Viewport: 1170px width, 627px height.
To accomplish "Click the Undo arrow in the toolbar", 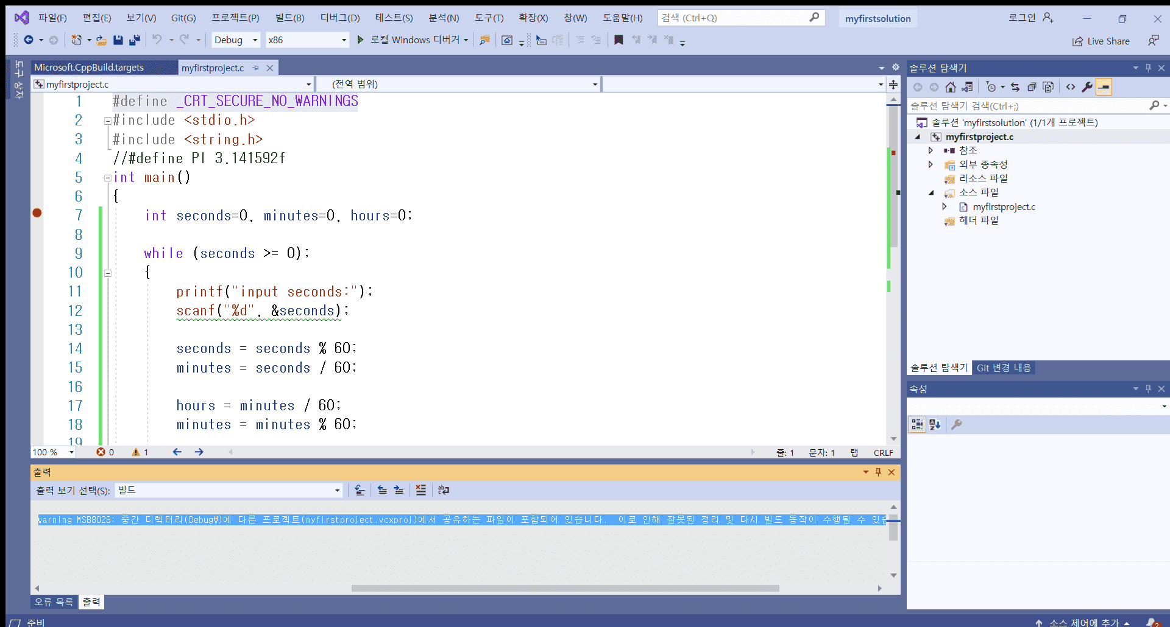I will pyautogui.click(x=157, y=40).
